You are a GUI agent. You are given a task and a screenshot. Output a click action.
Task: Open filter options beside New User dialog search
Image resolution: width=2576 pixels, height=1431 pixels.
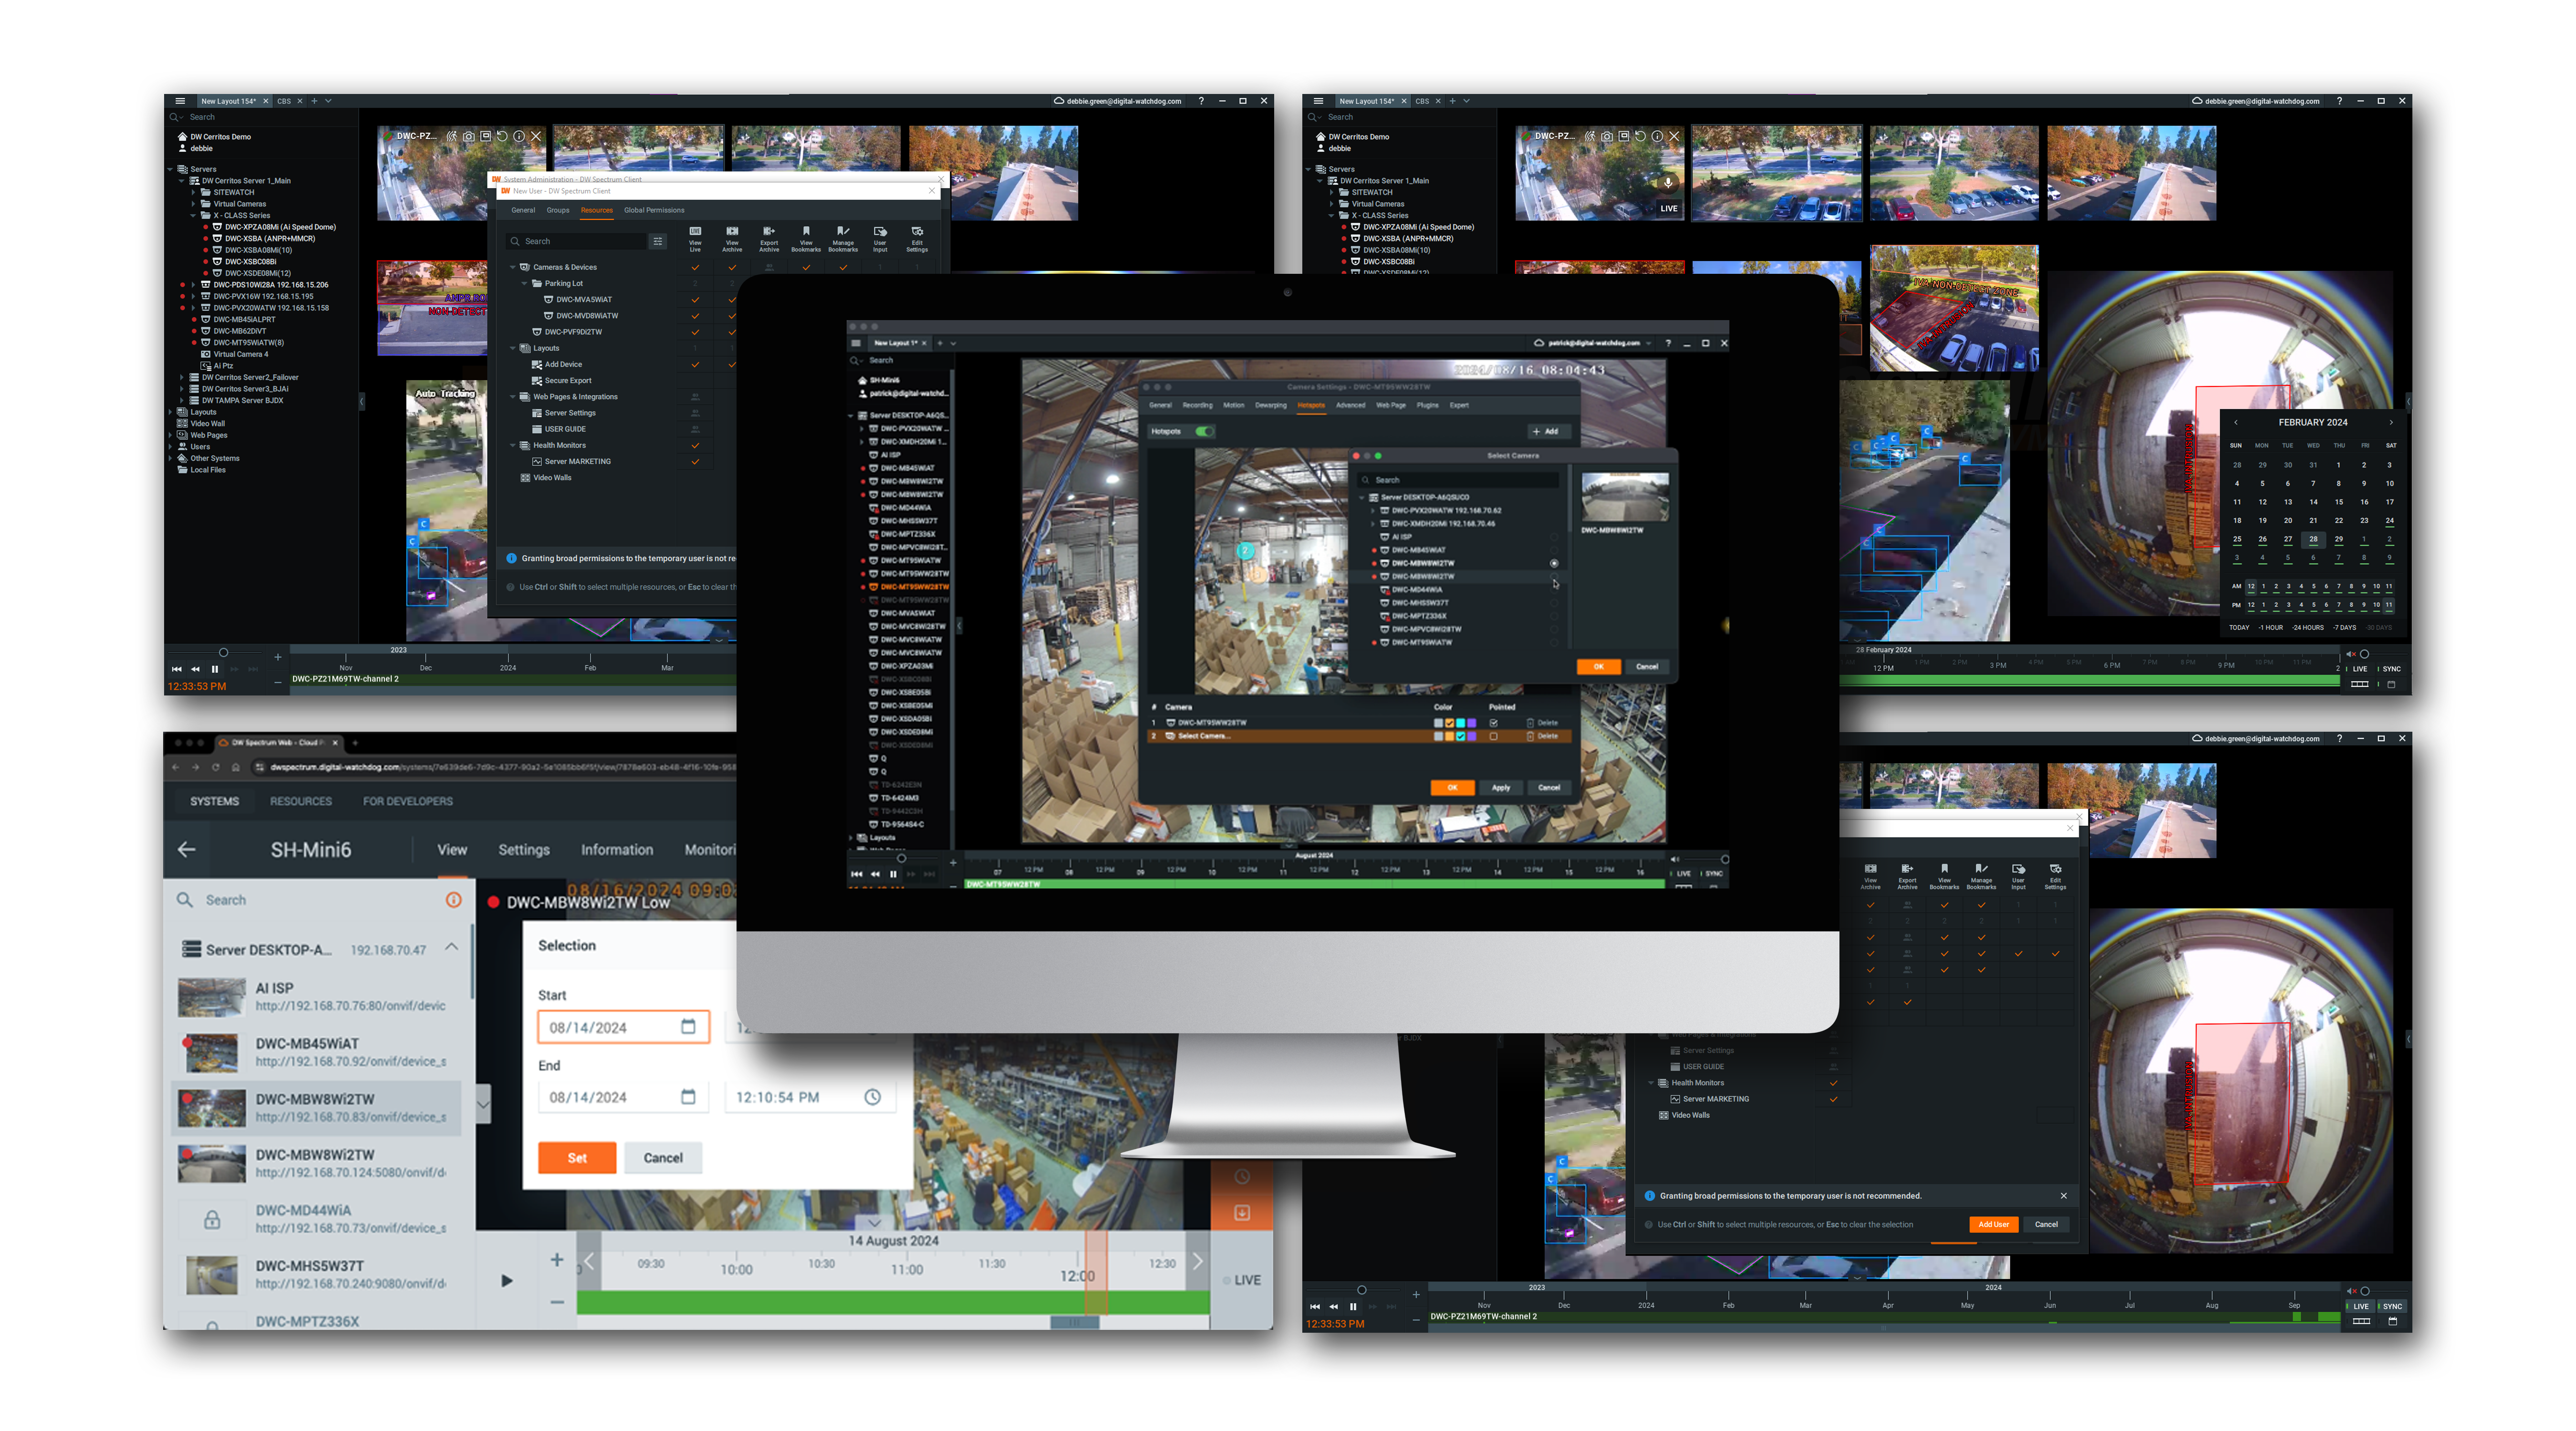click(657, 241)
